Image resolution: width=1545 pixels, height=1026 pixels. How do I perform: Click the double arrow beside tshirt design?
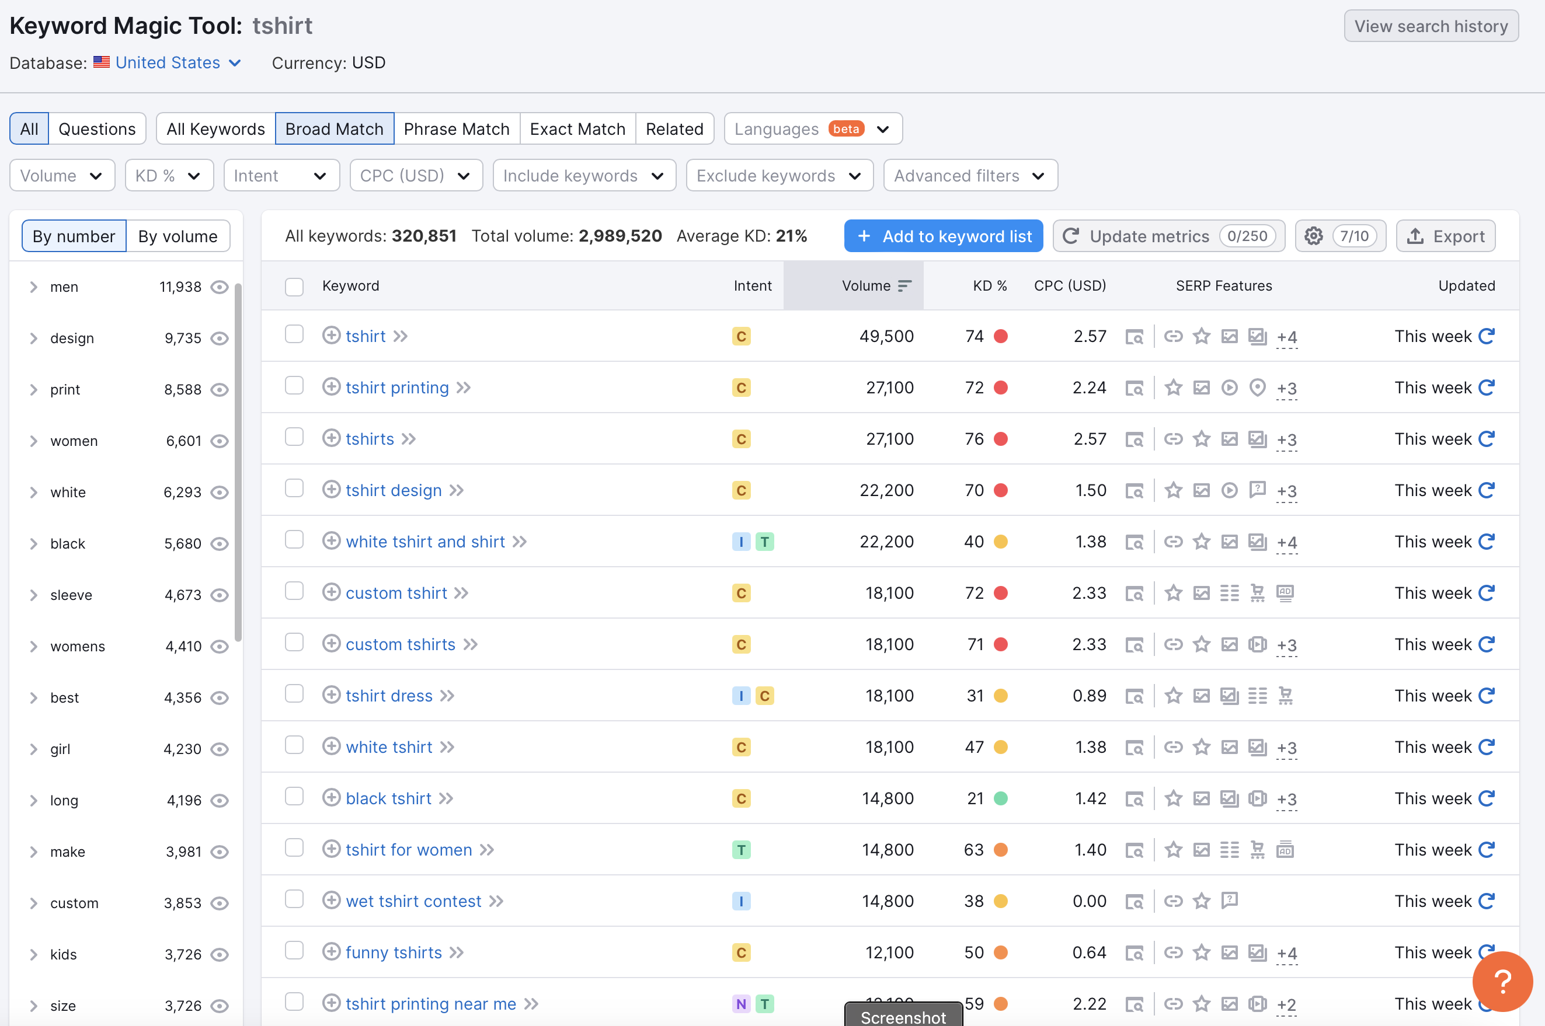[457, 490]
